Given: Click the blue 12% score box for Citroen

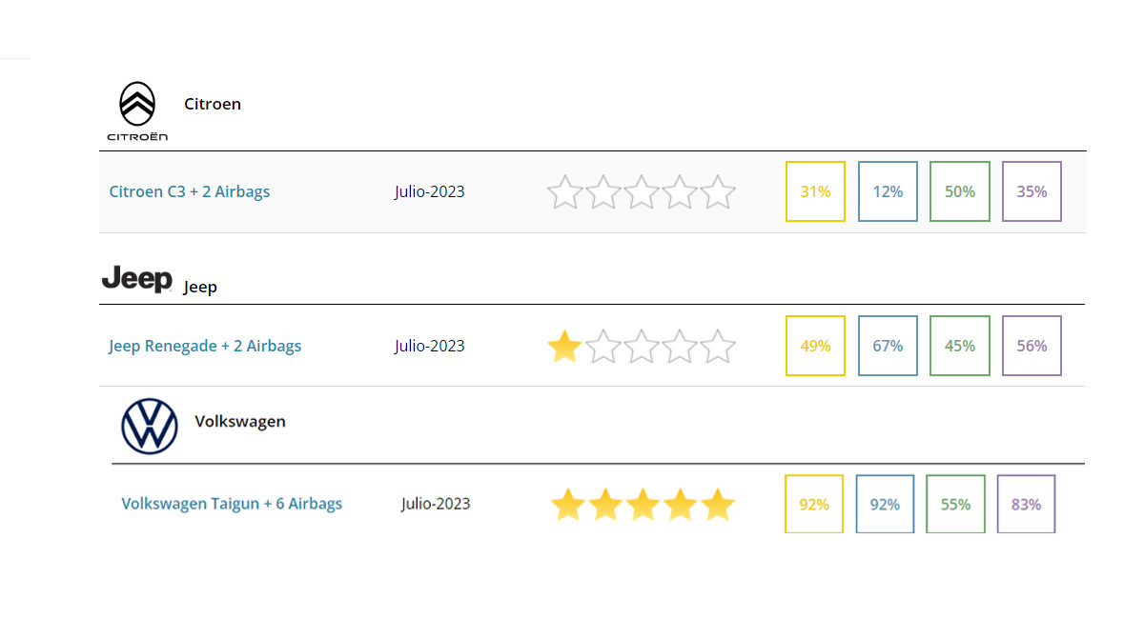Looking at the screenshot, I should pos(888,191).
